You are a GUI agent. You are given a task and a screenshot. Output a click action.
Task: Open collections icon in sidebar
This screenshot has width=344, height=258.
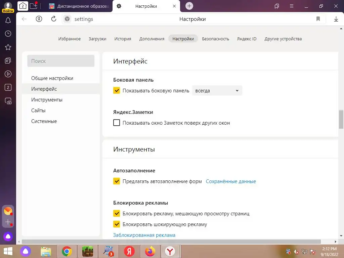pos(8,60)
